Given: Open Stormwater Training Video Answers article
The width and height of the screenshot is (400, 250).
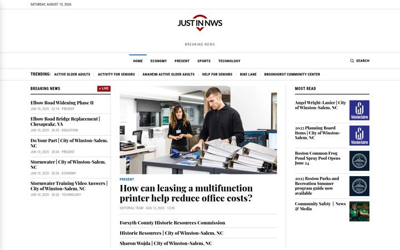Looking at the screenshot, I should tap(69, 186).
